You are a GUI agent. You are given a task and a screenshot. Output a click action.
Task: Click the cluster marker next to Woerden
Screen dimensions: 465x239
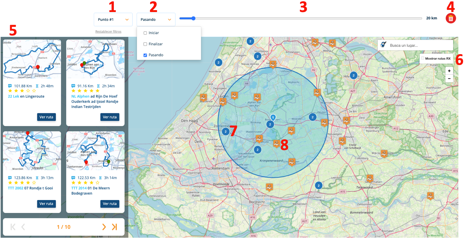click(x=313, y=117)
